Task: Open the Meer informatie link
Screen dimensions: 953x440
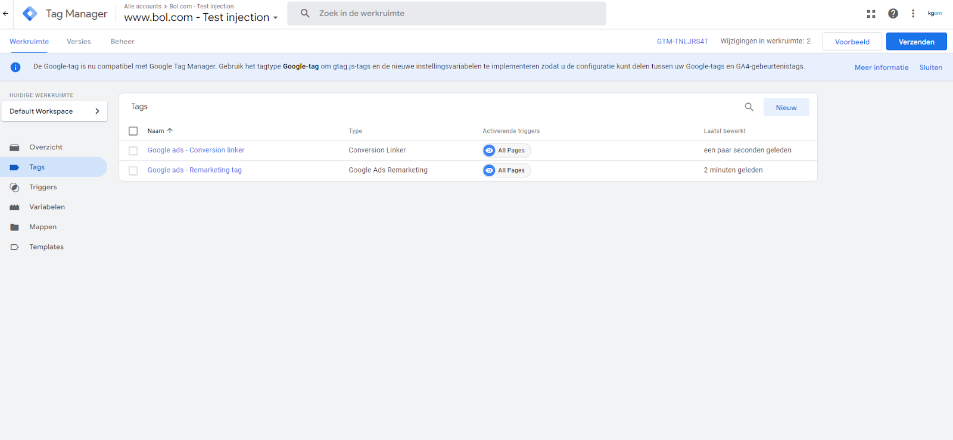Action: [x=882, y=67]
